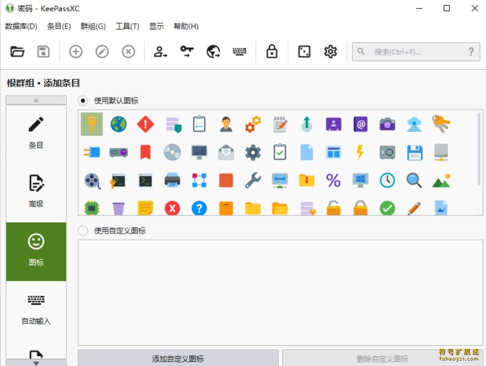Choose the film reel icon
Viewport: 486px width, 366px height.
[x=93, y=181]
